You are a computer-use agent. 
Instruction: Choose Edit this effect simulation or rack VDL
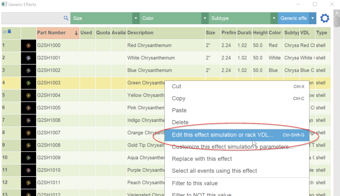pos(222,135)
